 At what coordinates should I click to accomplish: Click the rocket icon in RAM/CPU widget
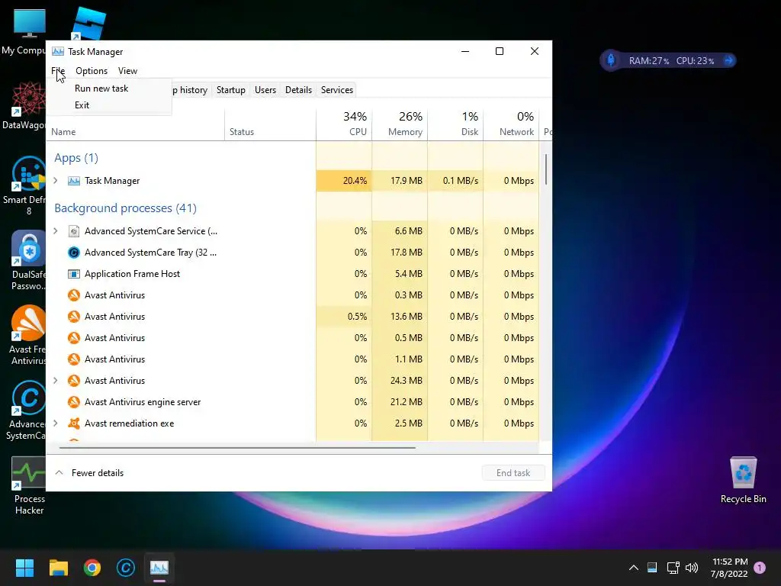(x=611, y=60)
